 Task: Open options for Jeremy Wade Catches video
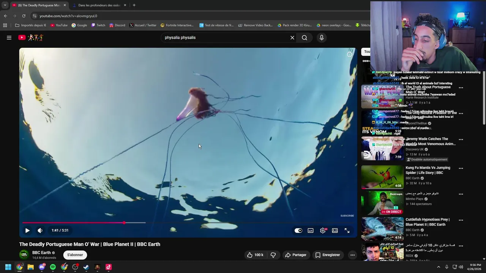tap(461, 140)
